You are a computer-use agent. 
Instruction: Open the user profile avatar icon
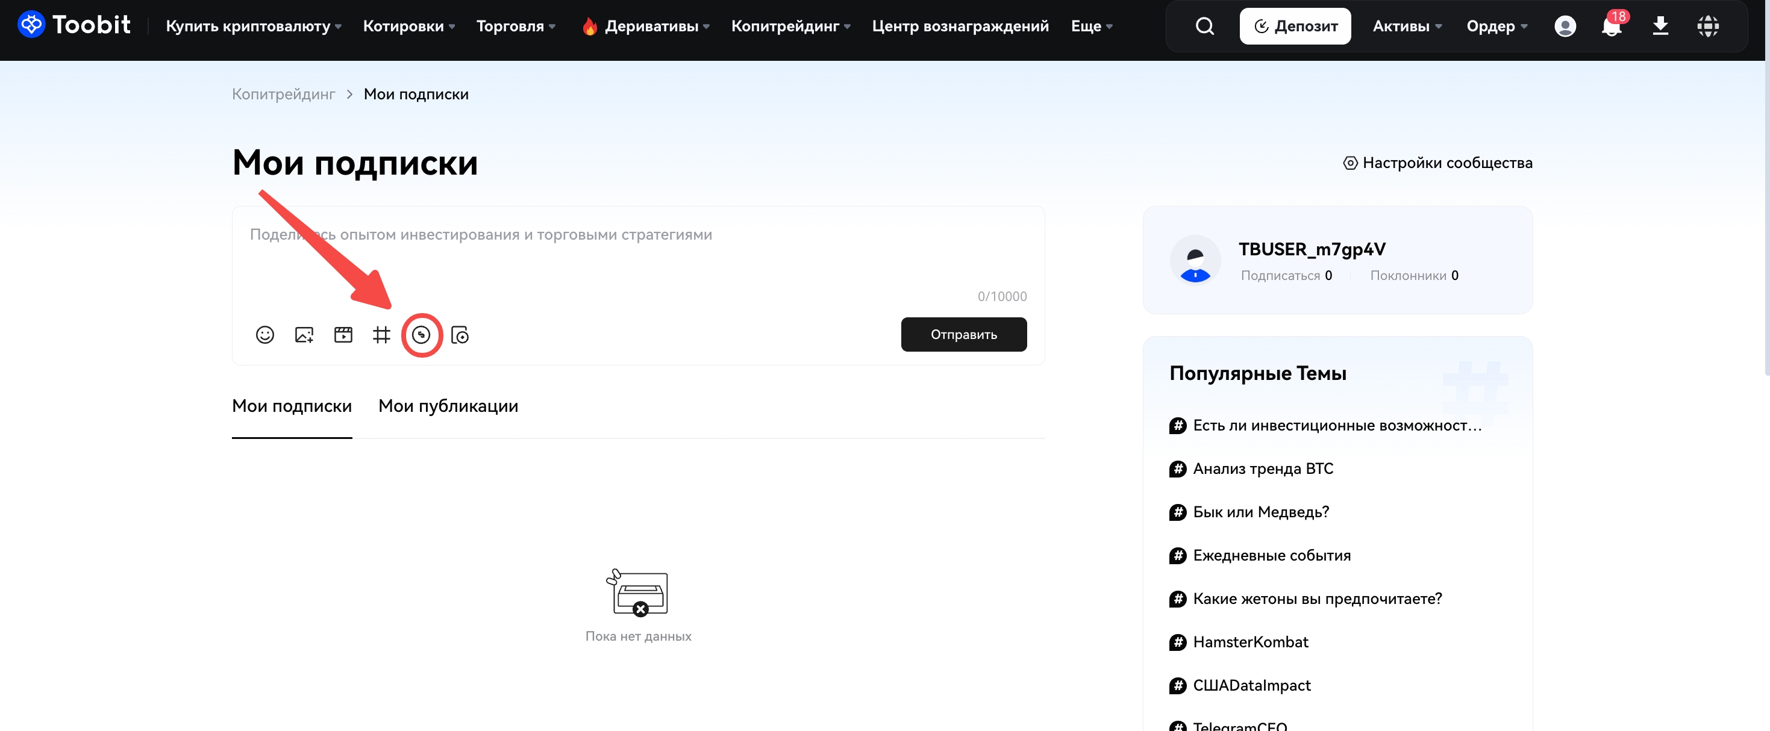coord(1565,26)
